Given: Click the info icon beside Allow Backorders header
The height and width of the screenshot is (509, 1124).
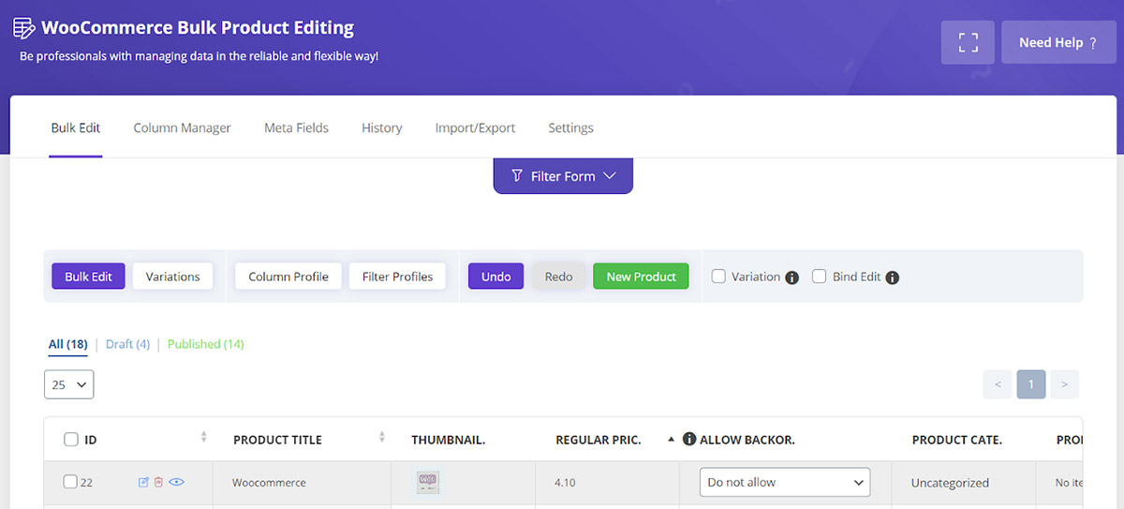Looking at the screenshot, I should click(x=689, y=439).
